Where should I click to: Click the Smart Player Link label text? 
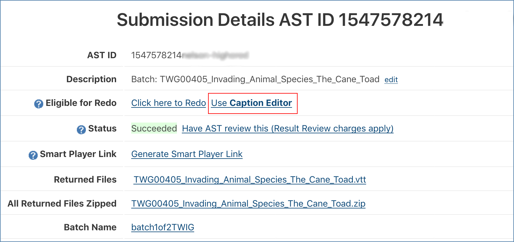78,154
